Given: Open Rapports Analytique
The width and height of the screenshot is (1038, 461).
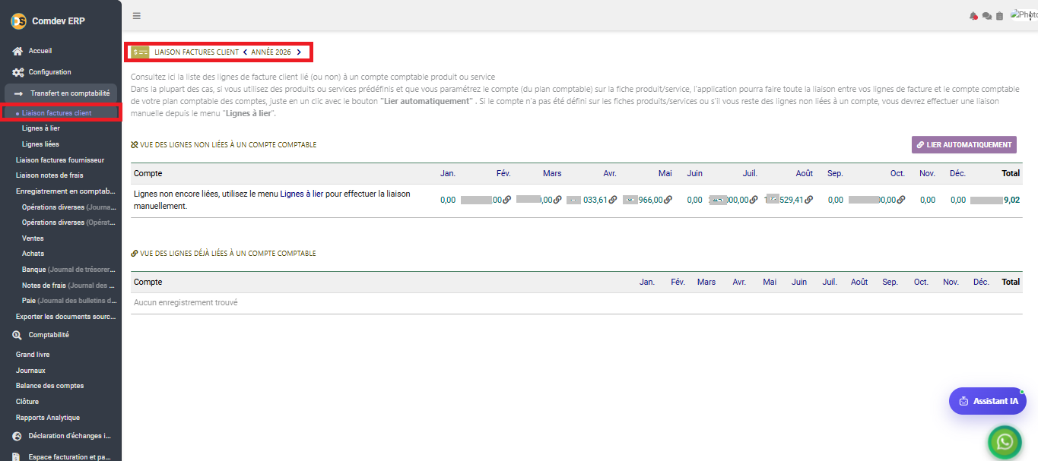Looking at the screenshot, I should pyautogui.click(x=48, y=418).
